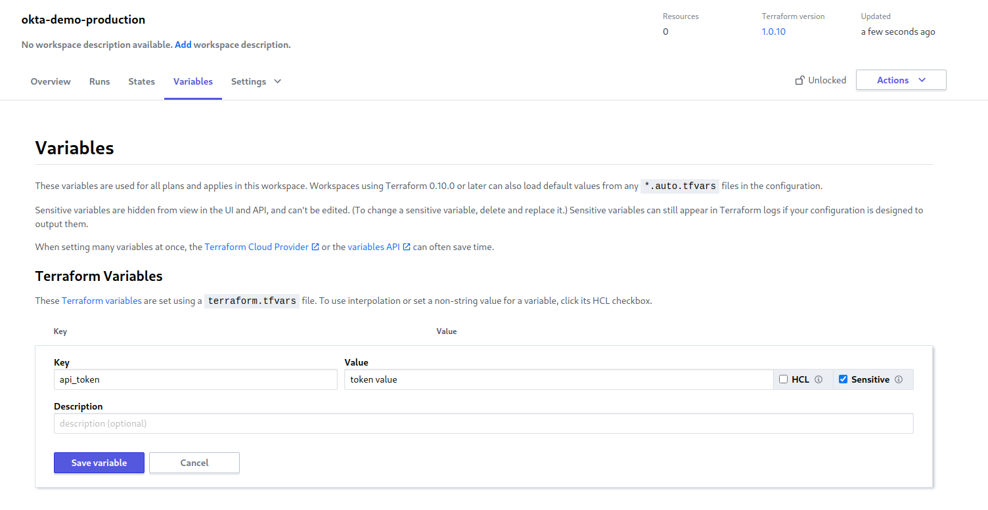
Task: Switch to the Overview tab
Action: 51,81
